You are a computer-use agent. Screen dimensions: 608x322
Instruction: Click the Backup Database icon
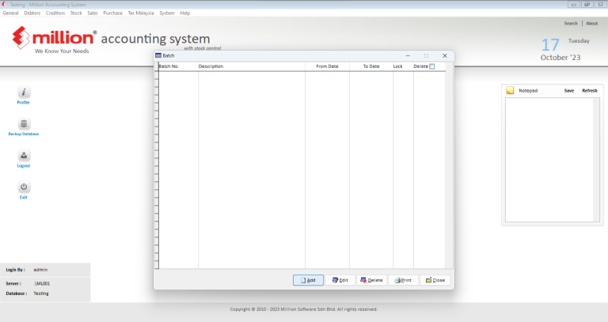(x=24, y=124)
